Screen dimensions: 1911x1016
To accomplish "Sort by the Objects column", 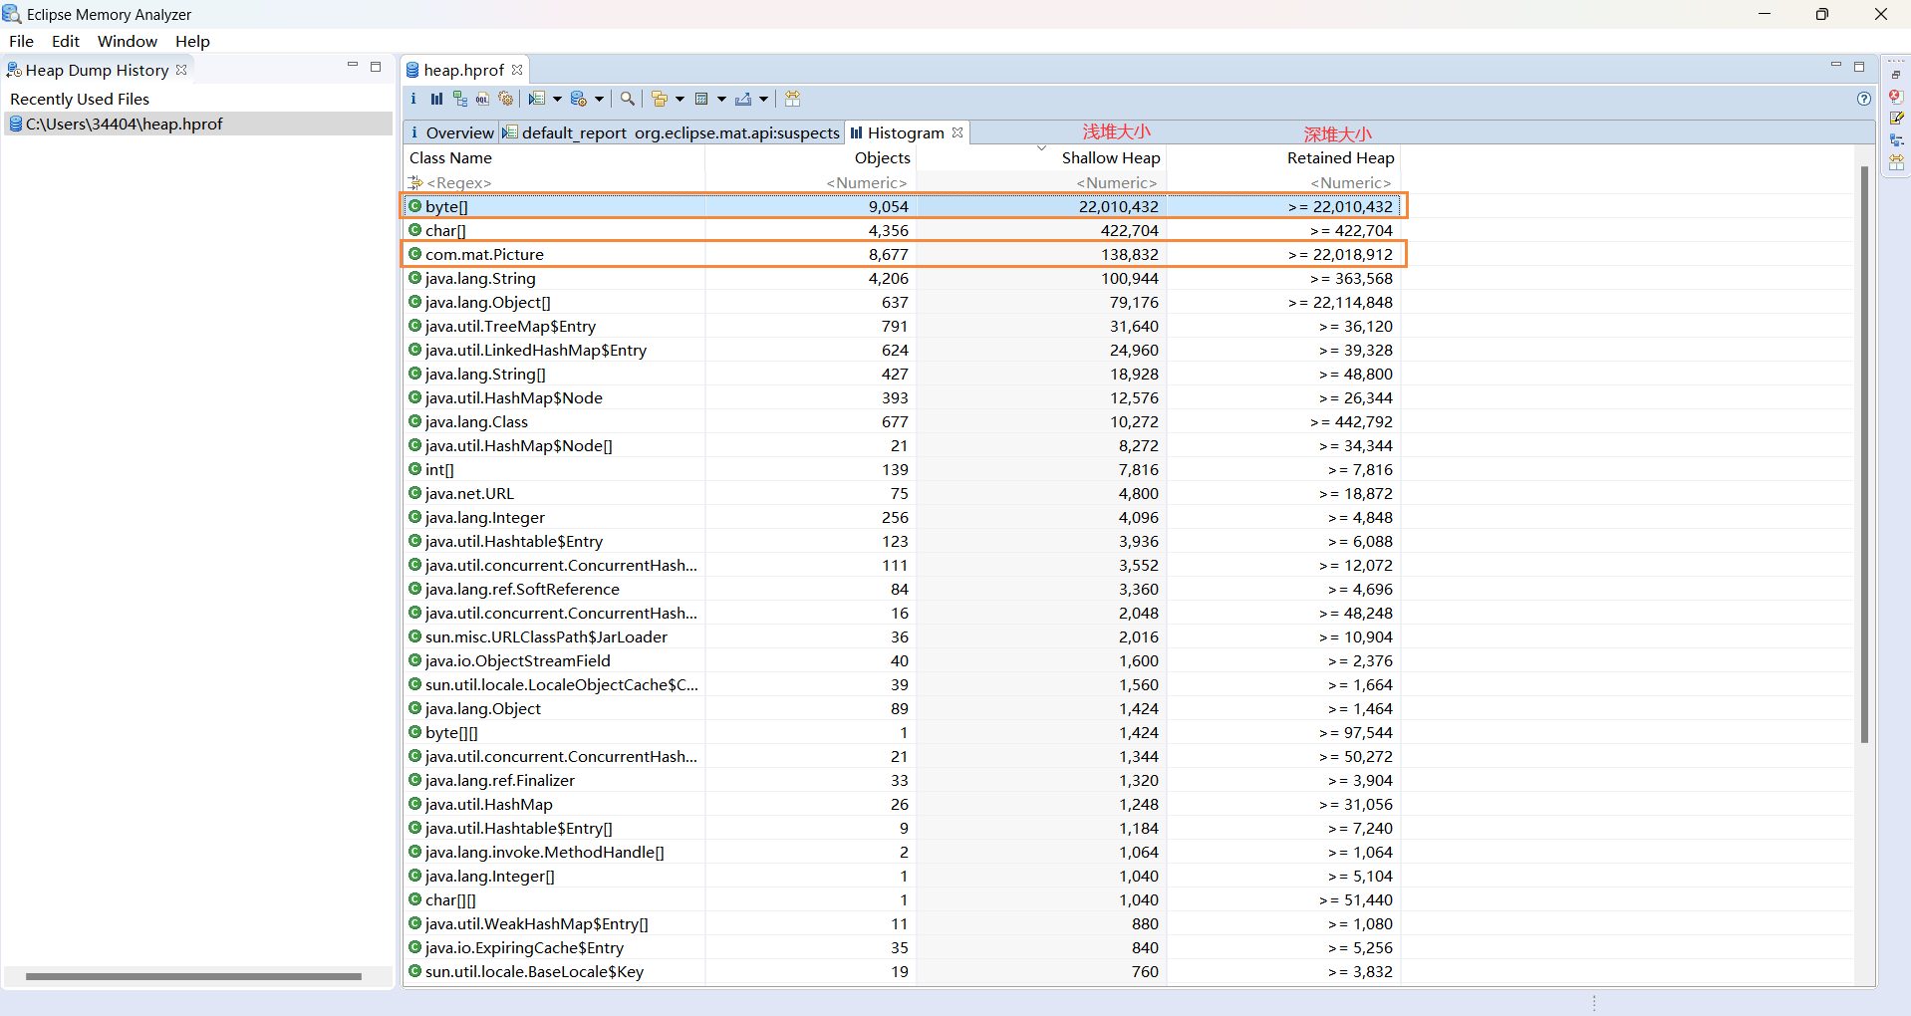I will (810, 157).
